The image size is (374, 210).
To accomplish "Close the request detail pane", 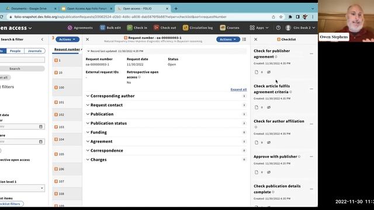I will pyautogui.click(x=88, y=40).
